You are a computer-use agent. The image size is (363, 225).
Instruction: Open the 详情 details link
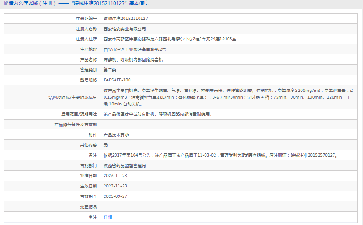tap(108, 217)
